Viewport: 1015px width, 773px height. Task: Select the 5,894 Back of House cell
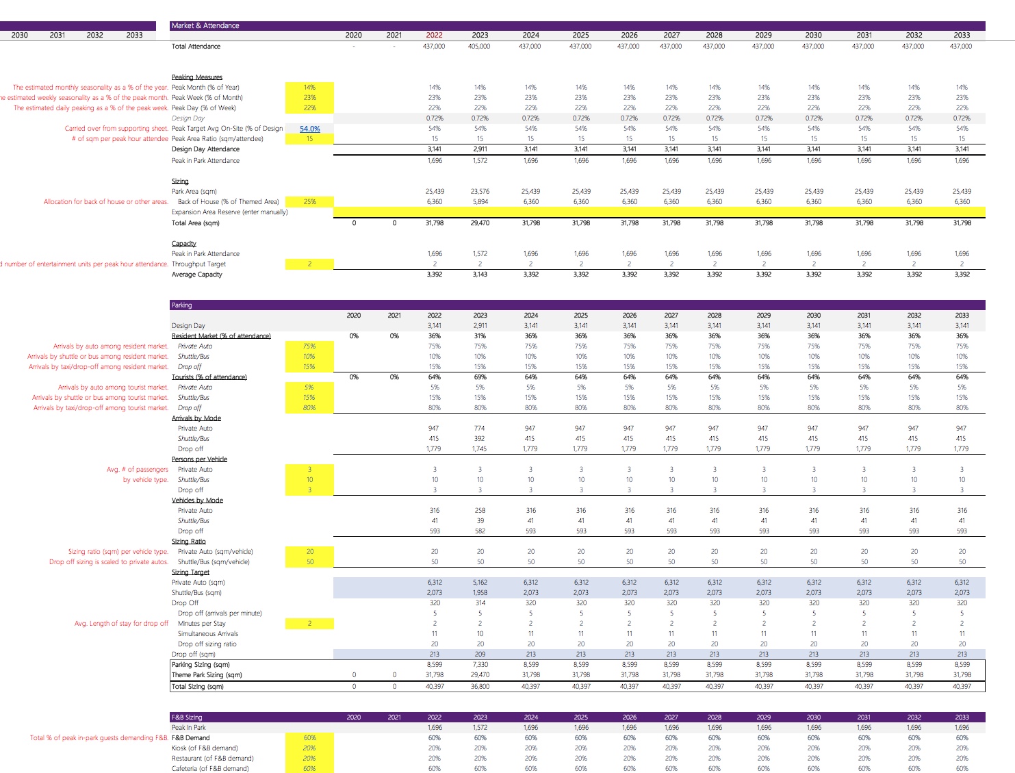[480, 202]
